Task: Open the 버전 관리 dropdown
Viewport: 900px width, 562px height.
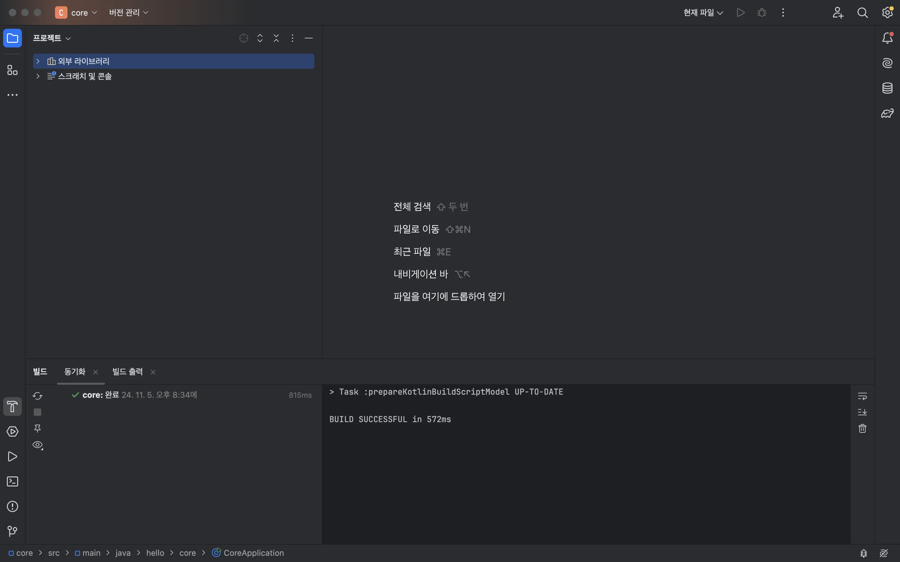Action: 129,12
